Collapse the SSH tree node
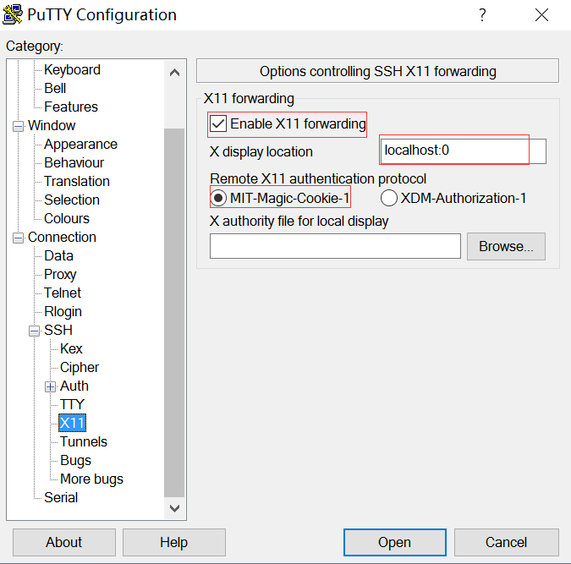Viewport: 571px width, 564px height. pos(35,331)
